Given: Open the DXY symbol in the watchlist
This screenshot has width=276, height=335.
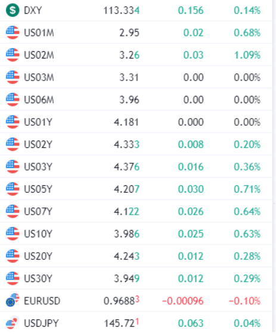Looking at the screenshot, I should coord(33,10).
